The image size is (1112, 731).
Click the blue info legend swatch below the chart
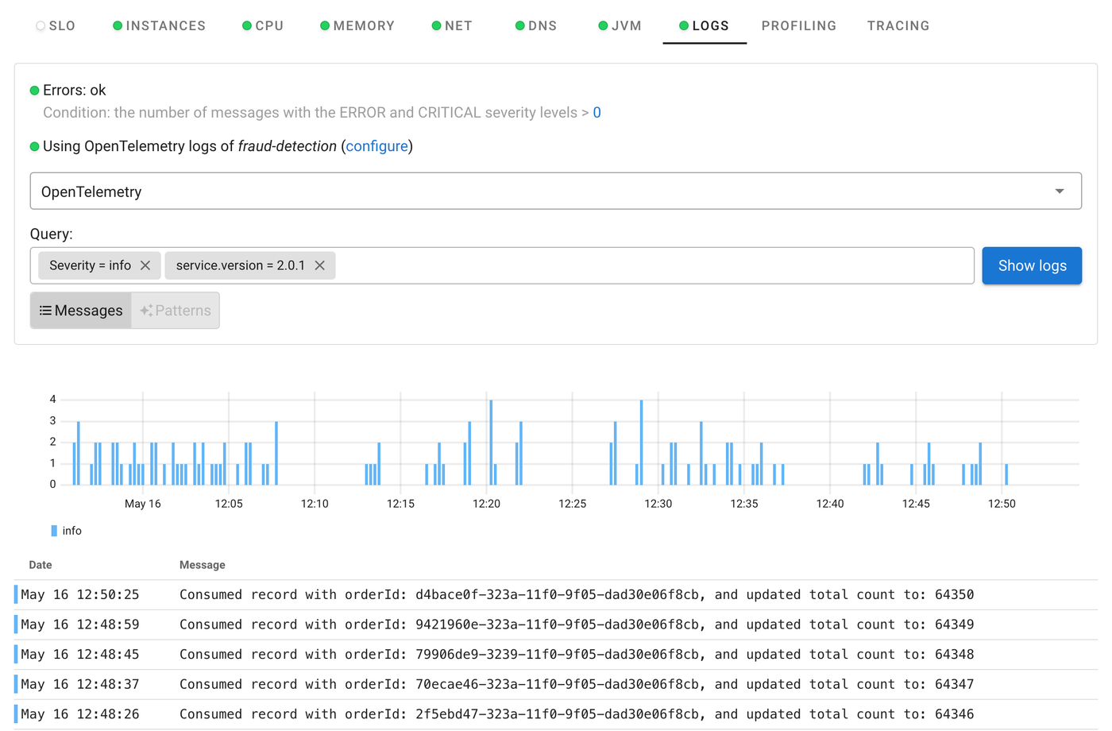[x=53, y=530]
